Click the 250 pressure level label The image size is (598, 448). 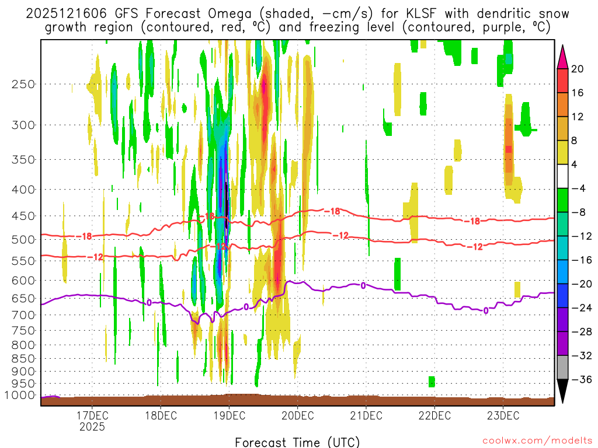pos(23,84)
